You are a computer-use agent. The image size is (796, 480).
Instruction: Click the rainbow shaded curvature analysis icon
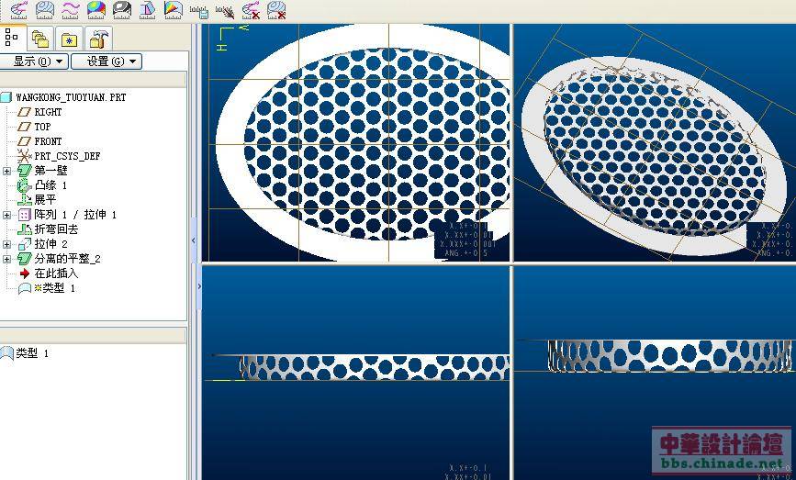96,9
